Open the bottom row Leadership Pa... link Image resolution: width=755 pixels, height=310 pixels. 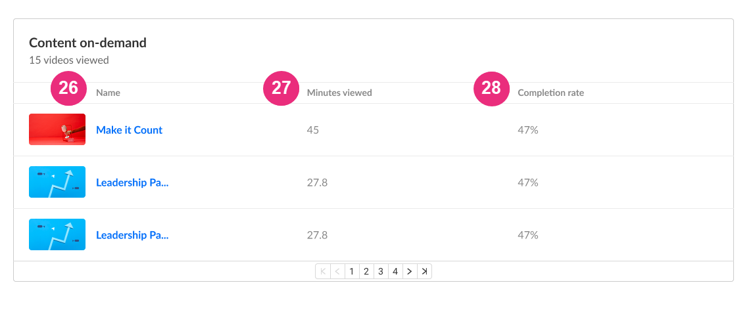132,235
